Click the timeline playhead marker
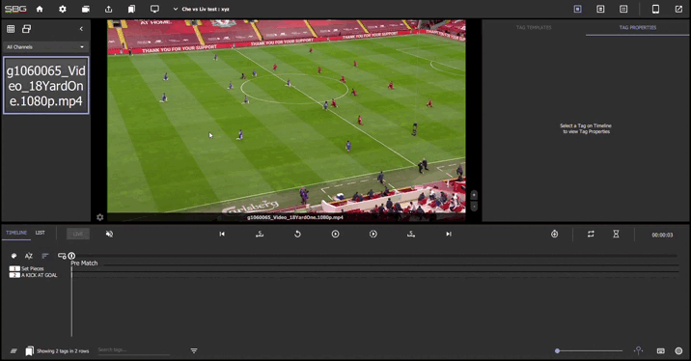The image size is (691, 361). tap(71, 256)
